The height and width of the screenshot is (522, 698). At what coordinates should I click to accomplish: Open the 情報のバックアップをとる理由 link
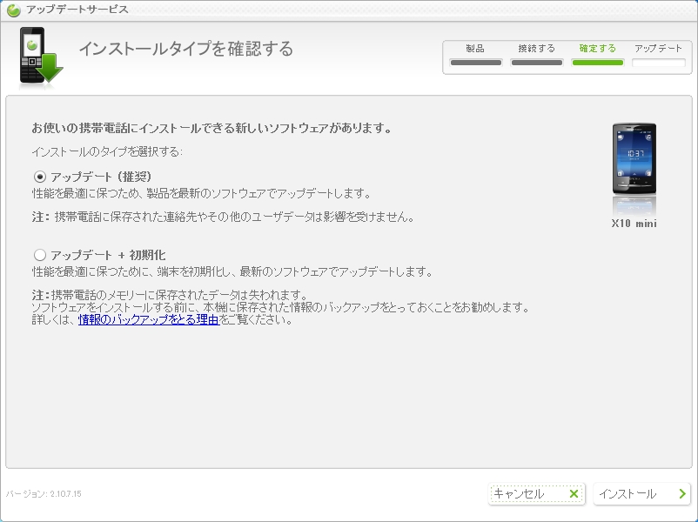(148, 319)
